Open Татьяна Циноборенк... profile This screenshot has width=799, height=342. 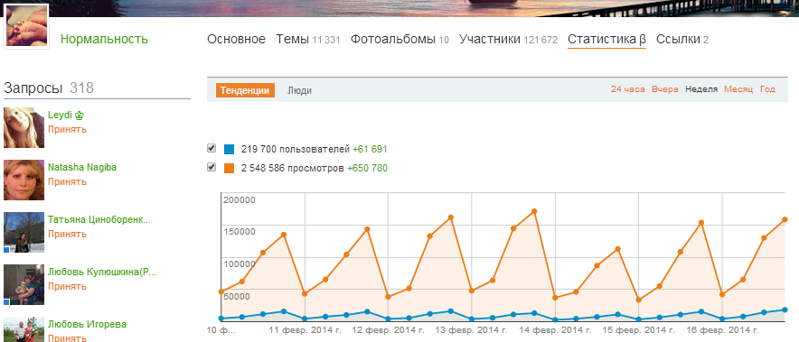click(99, 219)
